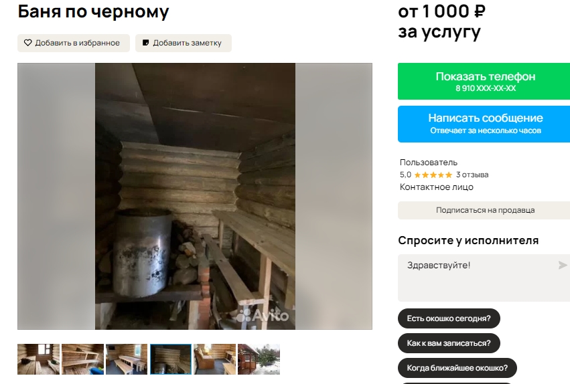Click Написать сообщение button
The image size is (570, 384).
click(x=485, y=124)
